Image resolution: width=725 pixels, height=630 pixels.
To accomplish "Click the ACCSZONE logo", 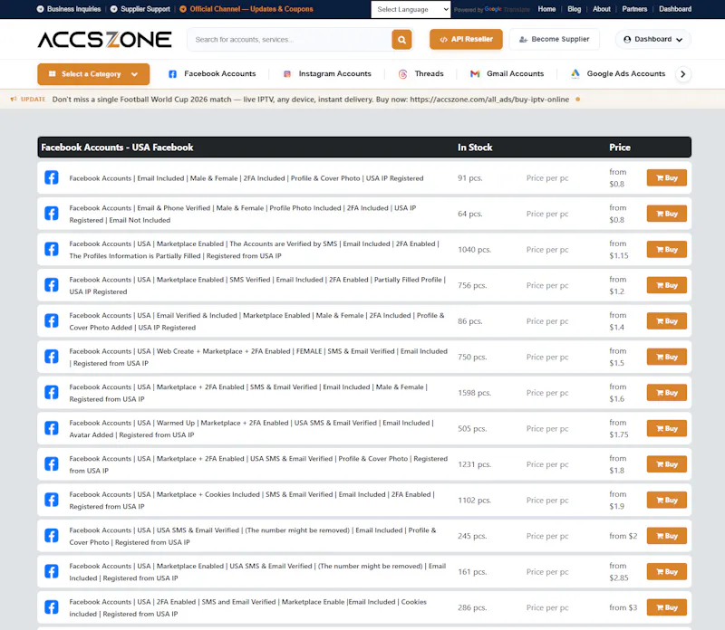I will [104, 40].
